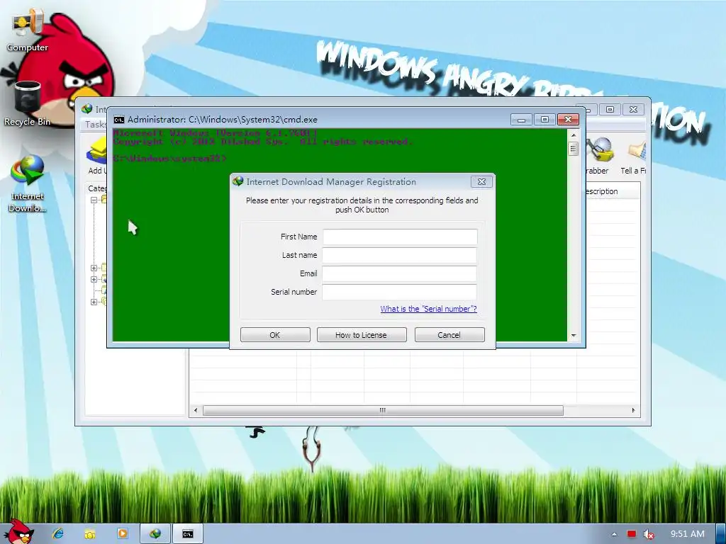Click the Last name input field
Viewport: 726px width, 544px height.
click(x=400, y=255)
